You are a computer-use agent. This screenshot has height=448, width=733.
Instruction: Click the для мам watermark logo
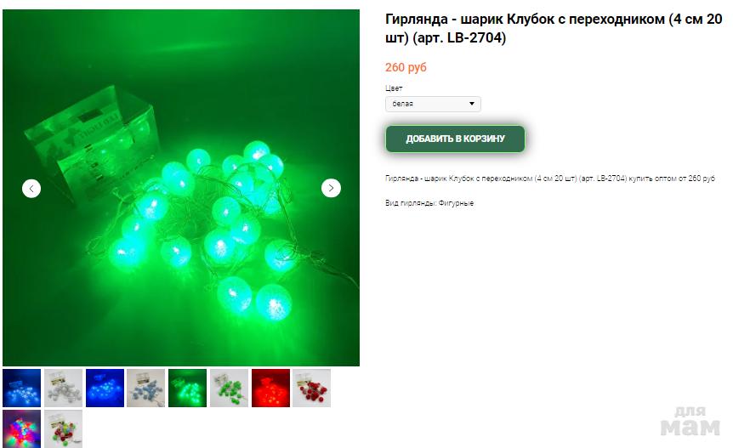pyautogui.click(x=690, y=422)
